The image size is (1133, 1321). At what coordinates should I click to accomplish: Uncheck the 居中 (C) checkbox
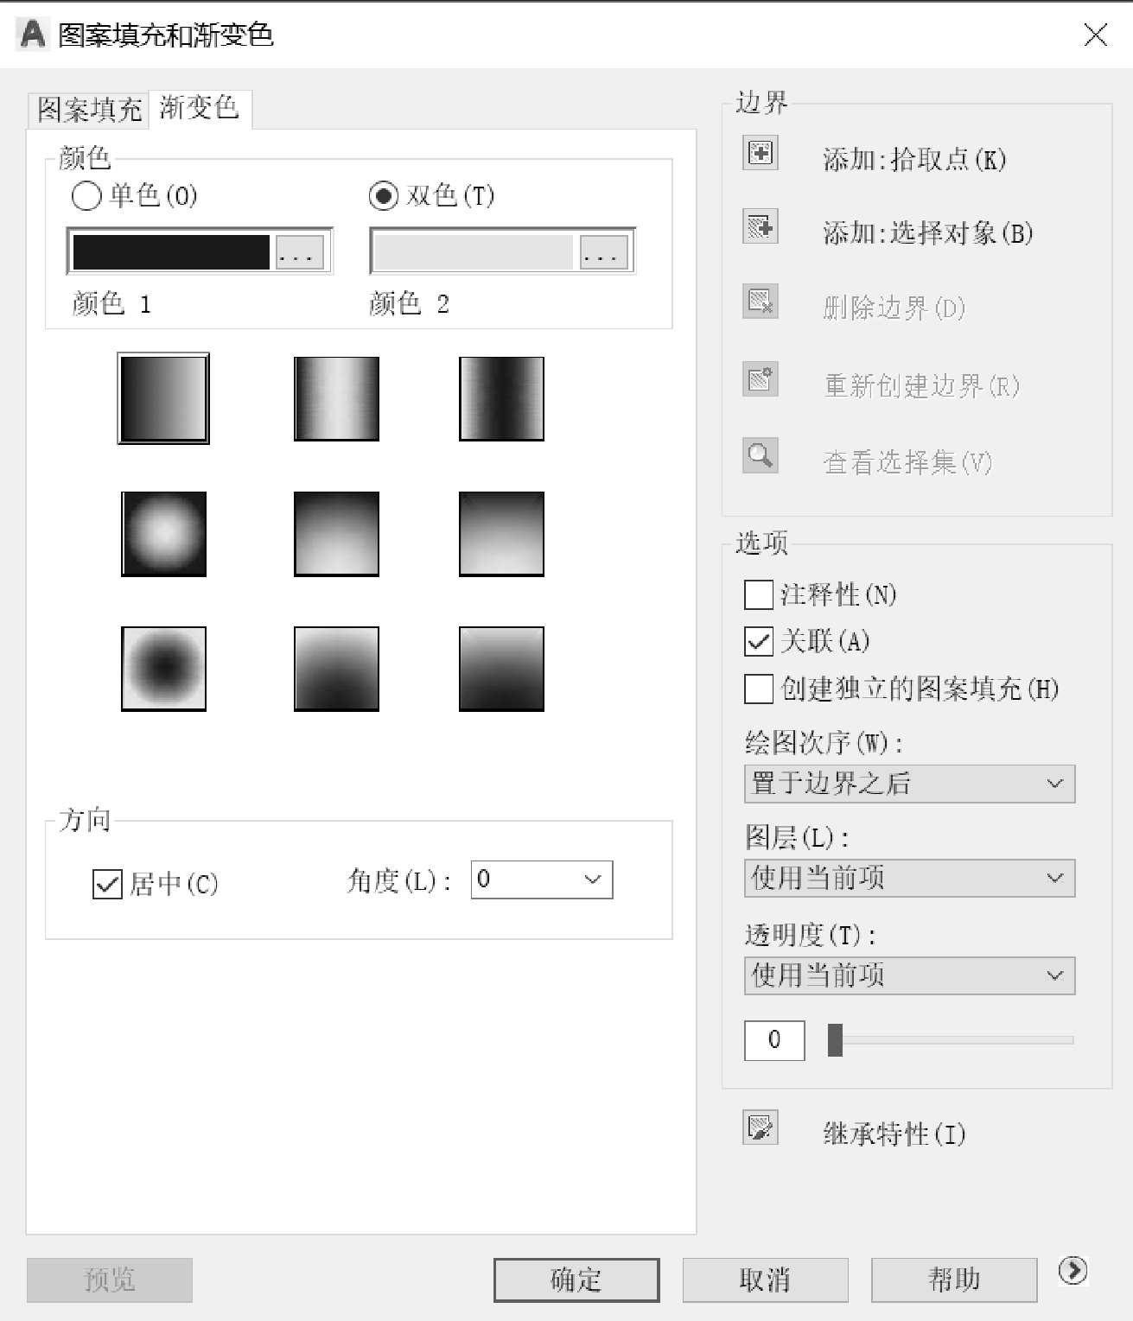pyautogui.click(x=107, y=885)
